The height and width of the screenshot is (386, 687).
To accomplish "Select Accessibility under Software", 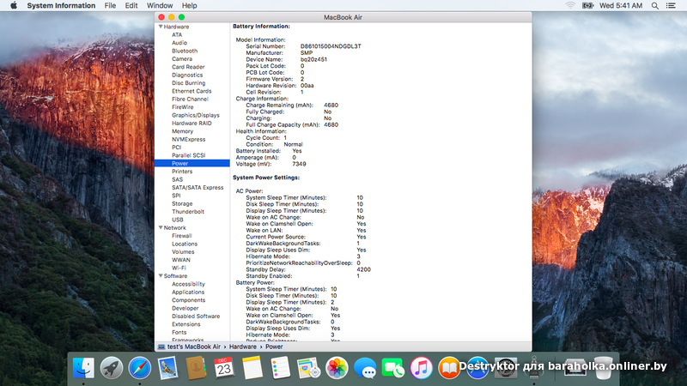I will click(188, 284).
